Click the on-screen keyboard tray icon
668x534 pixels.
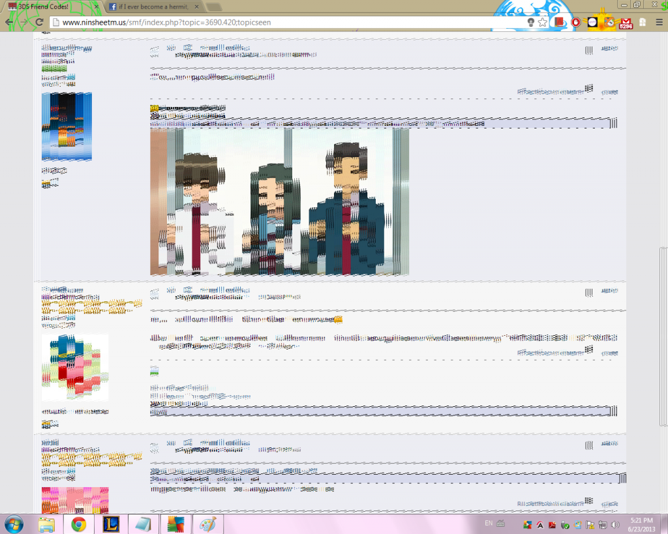(501, 524)
